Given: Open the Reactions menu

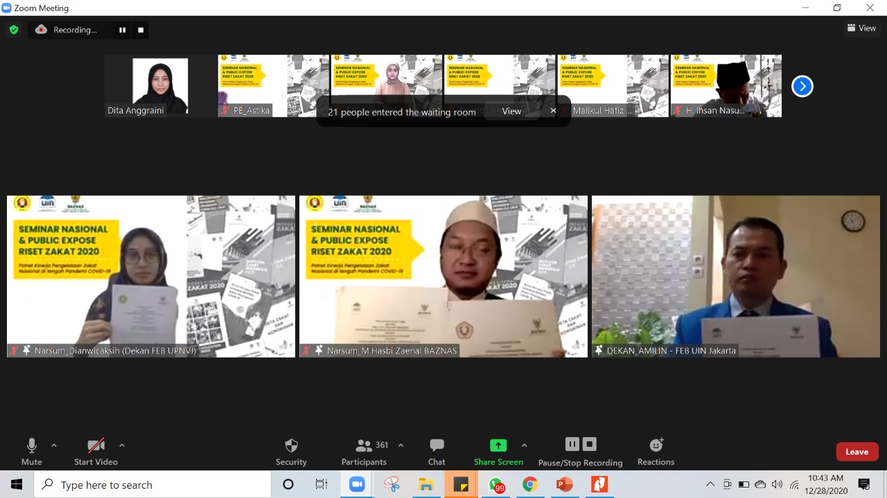Looking at the screenshot, I should (x=656, y=451).
